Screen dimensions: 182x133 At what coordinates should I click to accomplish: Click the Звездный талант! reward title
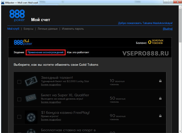coord(57,78)
